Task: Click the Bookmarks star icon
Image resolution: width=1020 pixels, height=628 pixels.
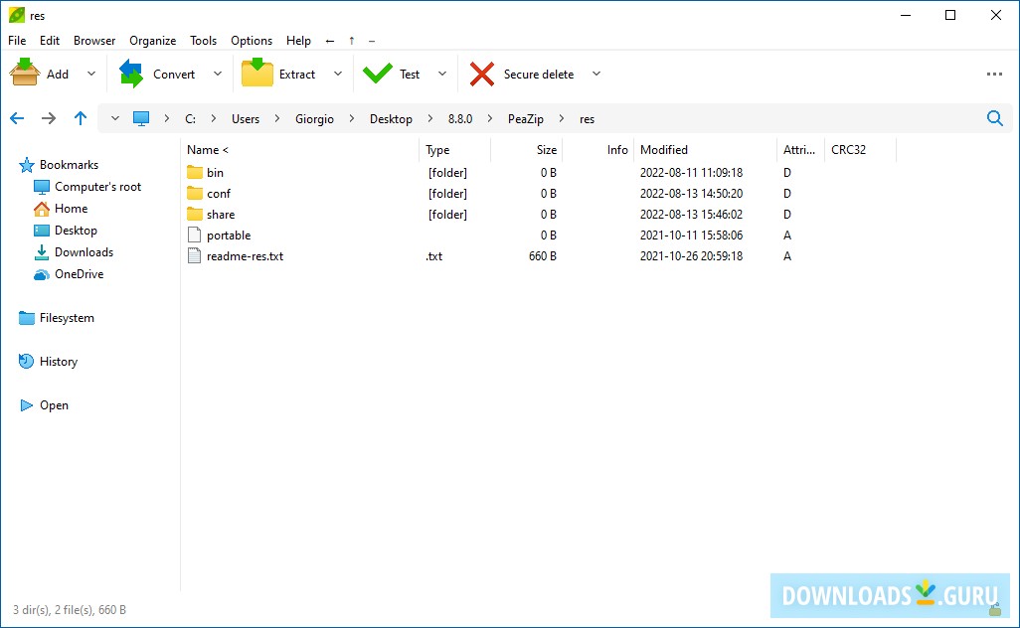Action: click(x=26, y=165)
